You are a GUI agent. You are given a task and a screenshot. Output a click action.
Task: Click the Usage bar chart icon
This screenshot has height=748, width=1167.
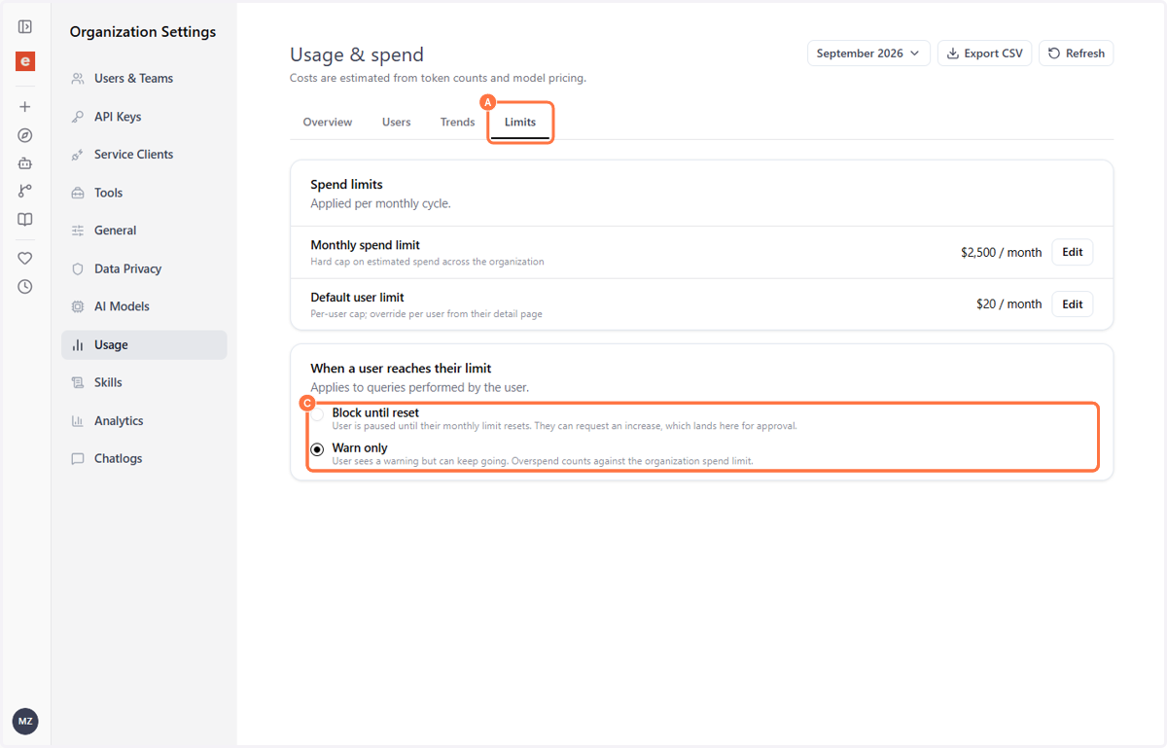78,345
